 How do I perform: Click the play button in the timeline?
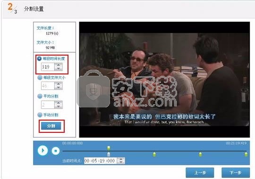[x=42, y=150]
